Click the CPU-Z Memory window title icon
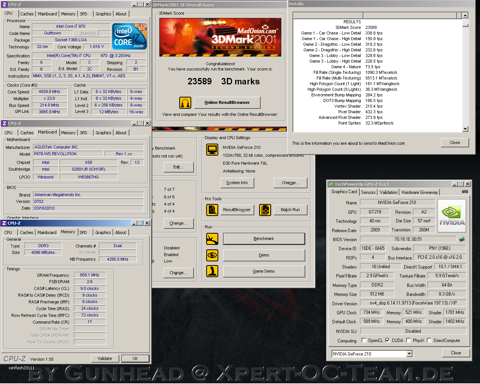480x384 pixels. point(4,223)
